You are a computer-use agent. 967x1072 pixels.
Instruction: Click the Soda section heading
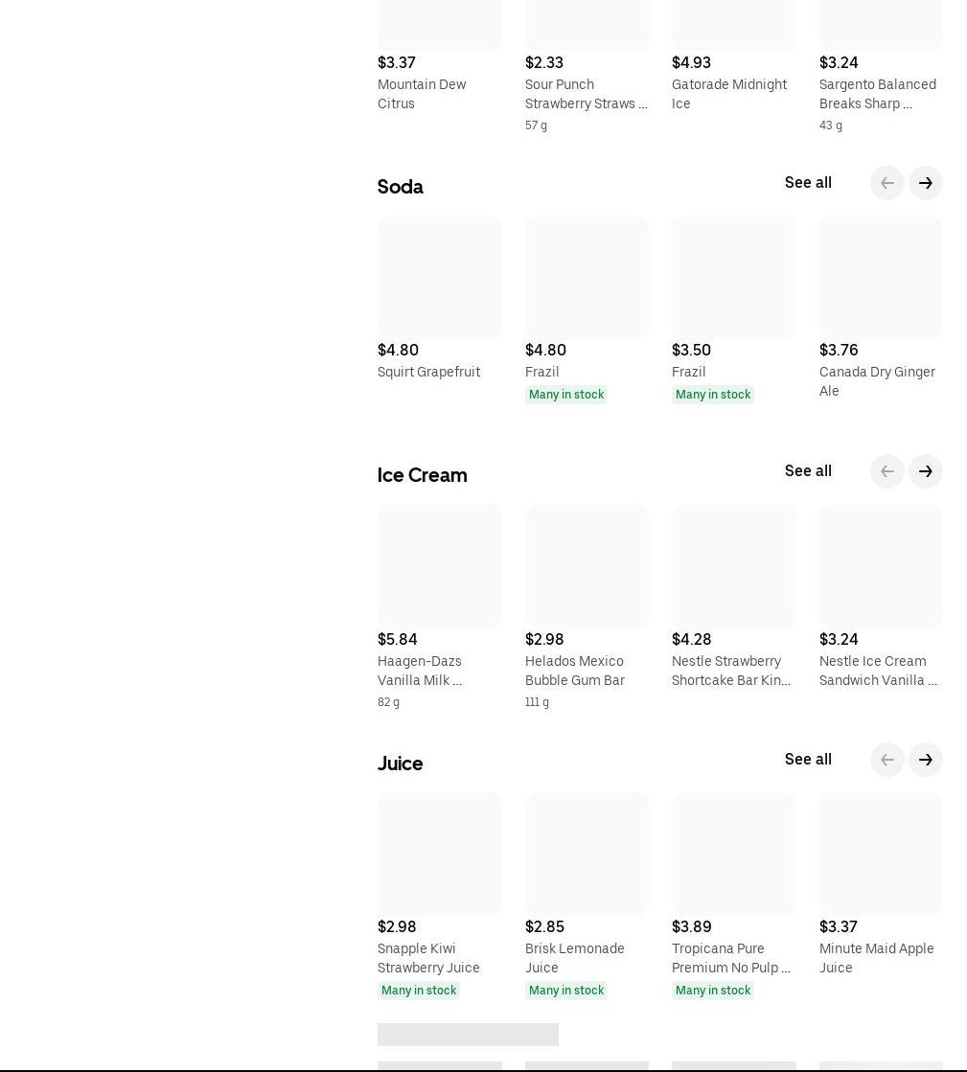click(x=400, y=187)
